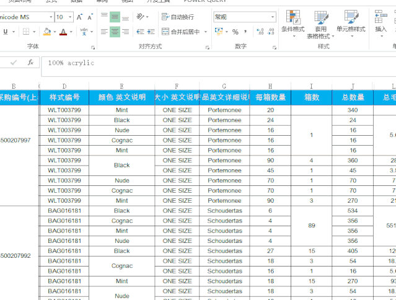Viewport: 396px width, 300px height.
Task: Click the 箱数 header cell
Action: [311, 97]
